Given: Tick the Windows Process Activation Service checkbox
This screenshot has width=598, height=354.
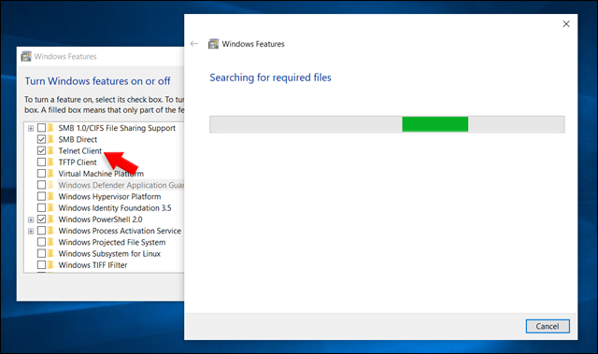Looking at the screenshot, I should 41,231.
